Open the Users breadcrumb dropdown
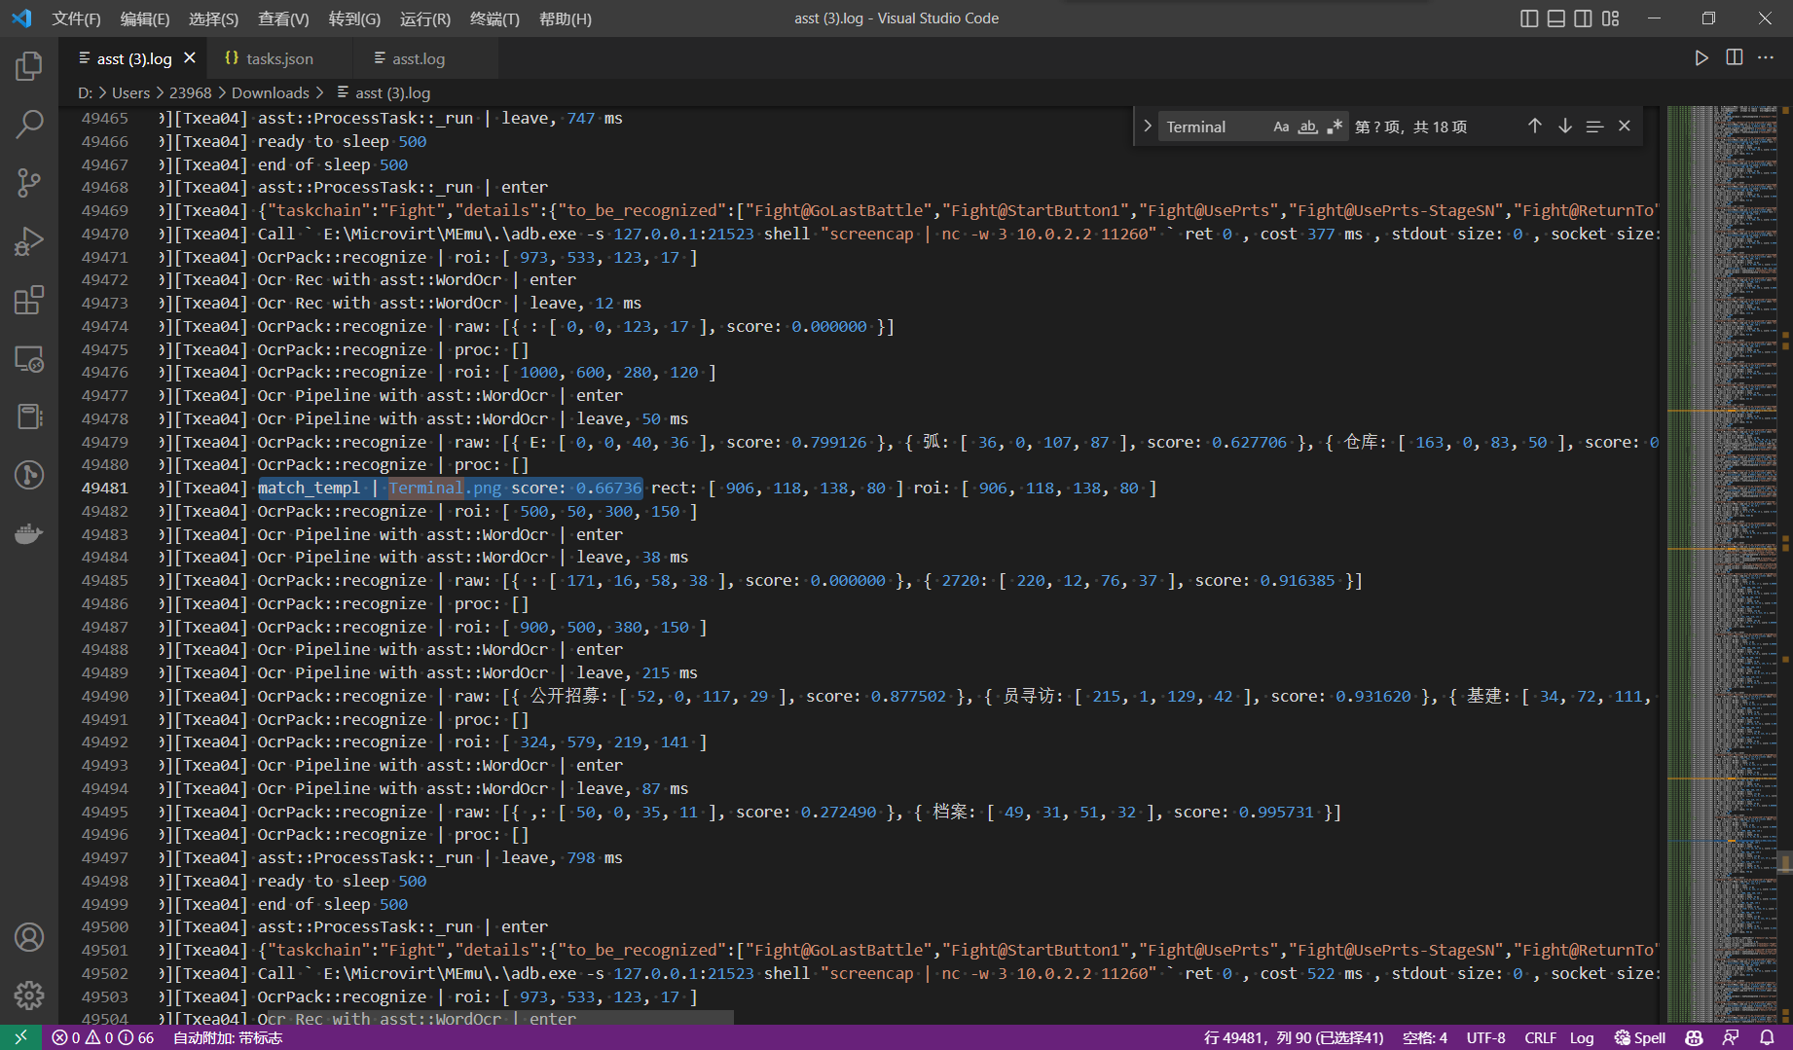This screenshot has width=1793, height=1050. point(130,92)
